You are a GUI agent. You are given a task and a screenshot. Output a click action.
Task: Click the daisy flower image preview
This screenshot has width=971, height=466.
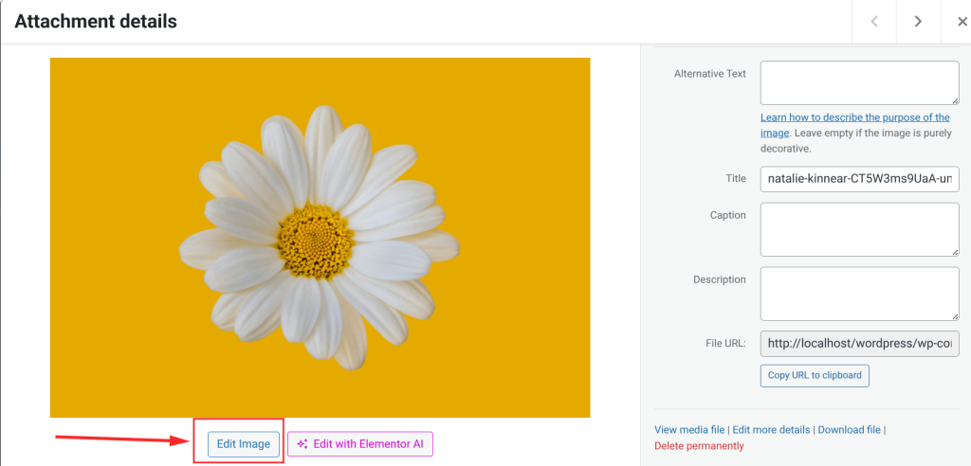click(x=321, y=238)
